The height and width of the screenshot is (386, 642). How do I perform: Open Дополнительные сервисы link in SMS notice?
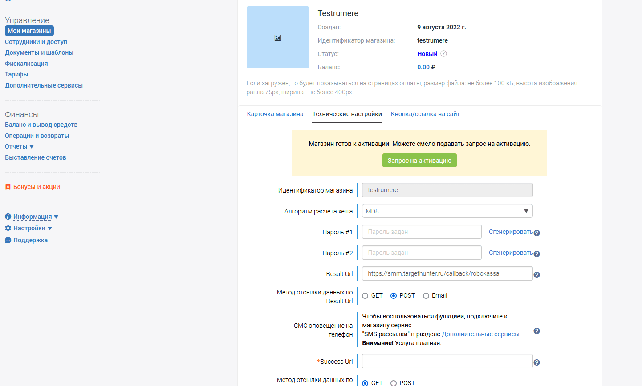480,334
